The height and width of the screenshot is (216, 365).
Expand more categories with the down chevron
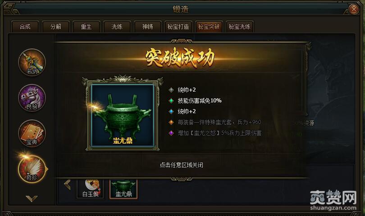point(32,198)
